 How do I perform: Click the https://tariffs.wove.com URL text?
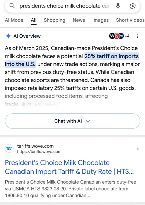point(39,152)
